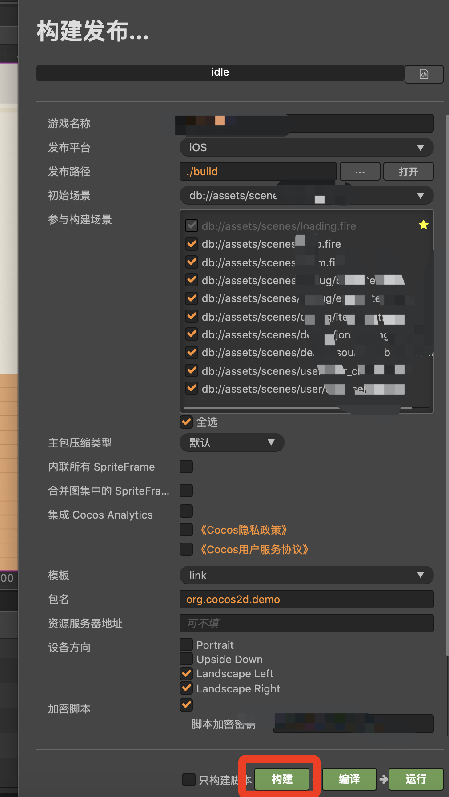Viewport: 449px width, 797px height.
Task: Toggle the 全选 checkbox
Action: click(186, 422)
